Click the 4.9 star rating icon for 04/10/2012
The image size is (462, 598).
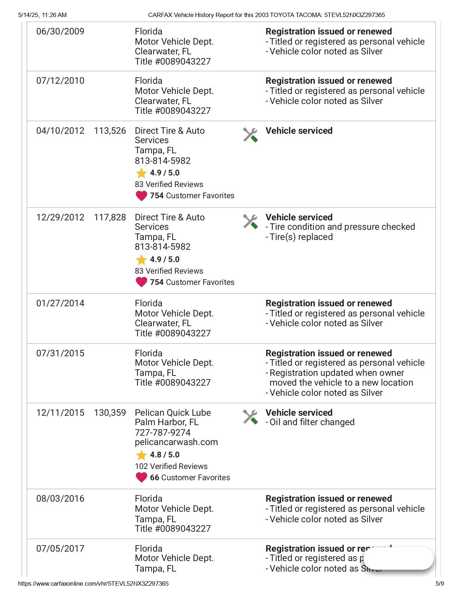[x=141, y=173]
